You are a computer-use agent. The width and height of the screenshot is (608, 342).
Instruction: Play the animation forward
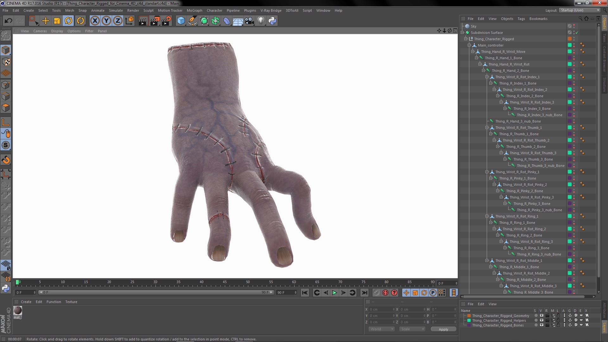point(334,293)
